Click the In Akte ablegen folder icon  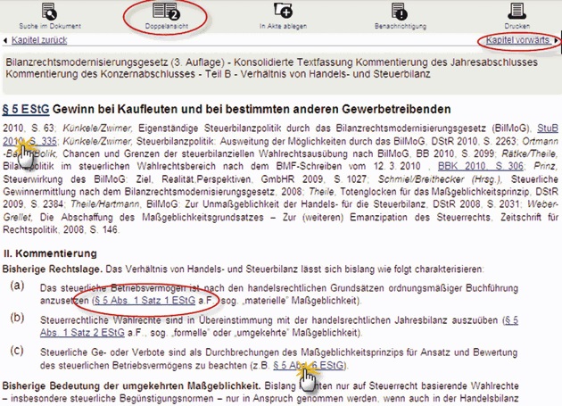point(283,12)
